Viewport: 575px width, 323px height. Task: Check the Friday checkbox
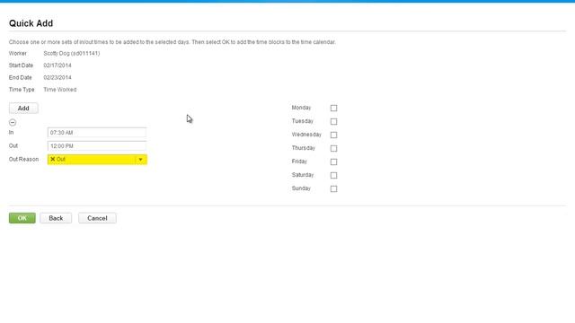(x=333, y=161)
